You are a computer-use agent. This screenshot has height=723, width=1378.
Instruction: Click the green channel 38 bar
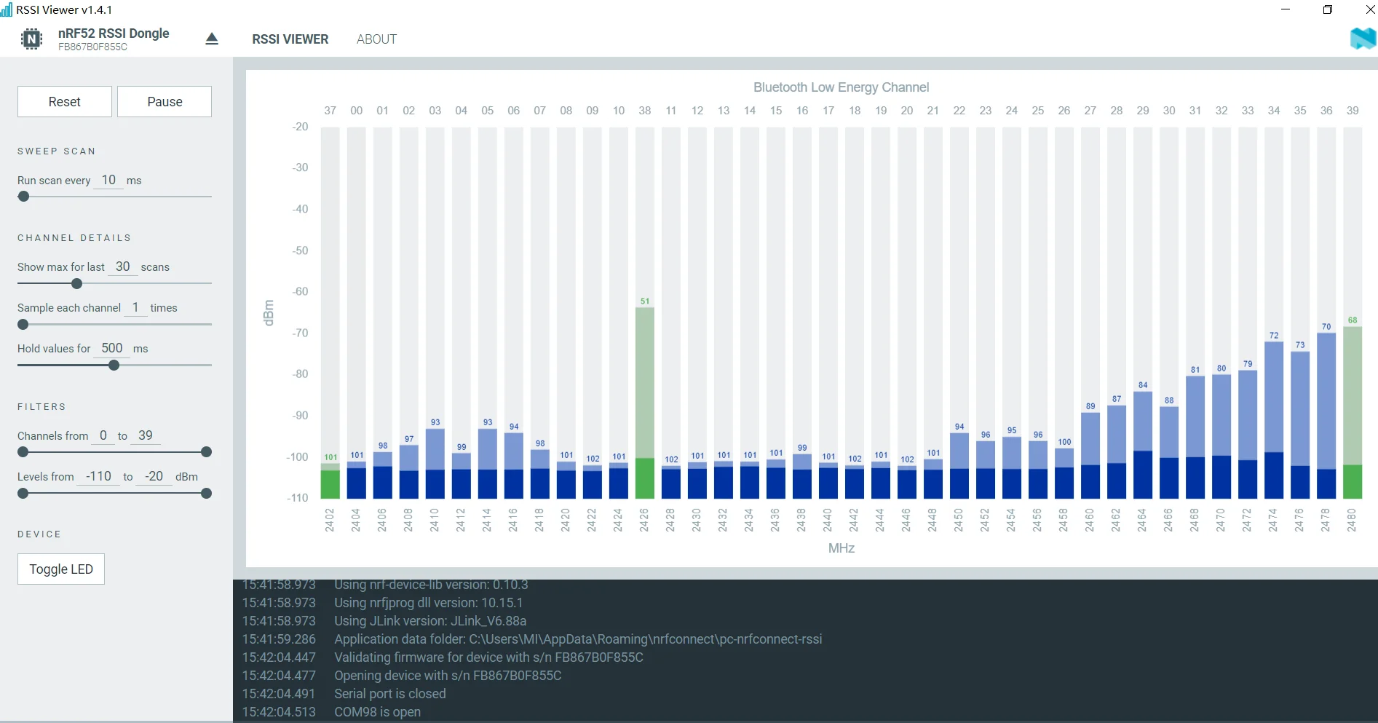tap(645, 403)
